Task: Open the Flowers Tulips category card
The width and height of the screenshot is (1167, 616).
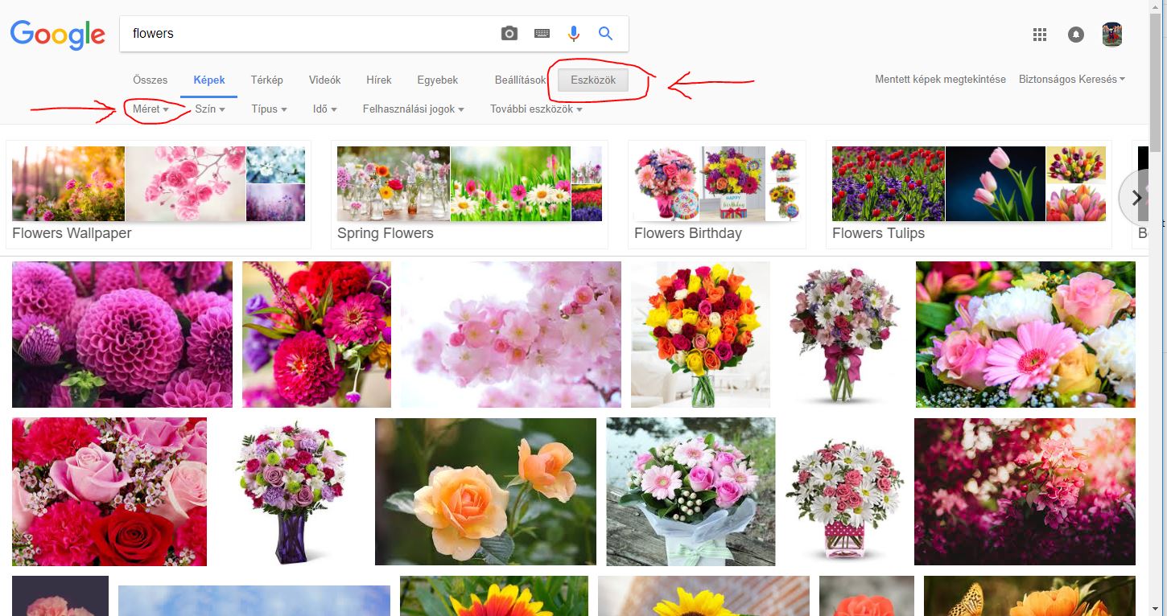Action: (968, 195)
